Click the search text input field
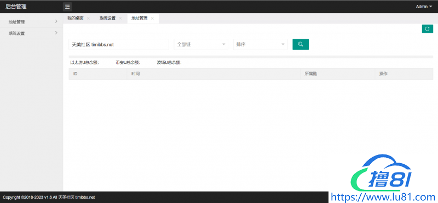The image size is (438, 203). [119, 44]
